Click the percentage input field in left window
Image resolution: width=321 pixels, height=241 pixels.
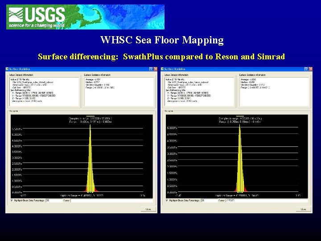click(54, 200)
